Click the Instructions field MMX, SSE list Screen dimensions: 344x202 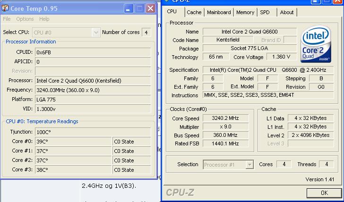pos(268,95)
